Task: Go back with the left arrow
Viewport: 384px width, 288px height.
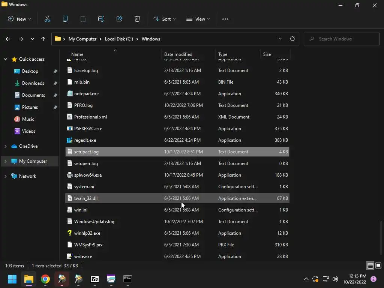Action: click(x=8, y=39)
